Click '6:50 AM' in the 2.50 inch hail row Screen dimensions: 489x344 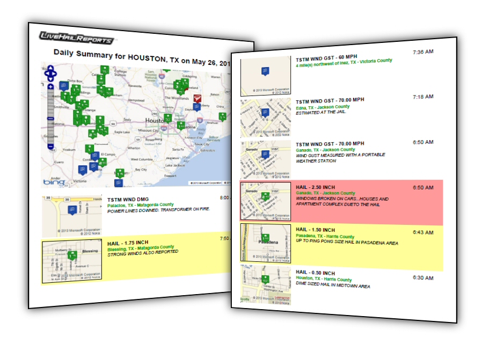(x=423, y=187)
